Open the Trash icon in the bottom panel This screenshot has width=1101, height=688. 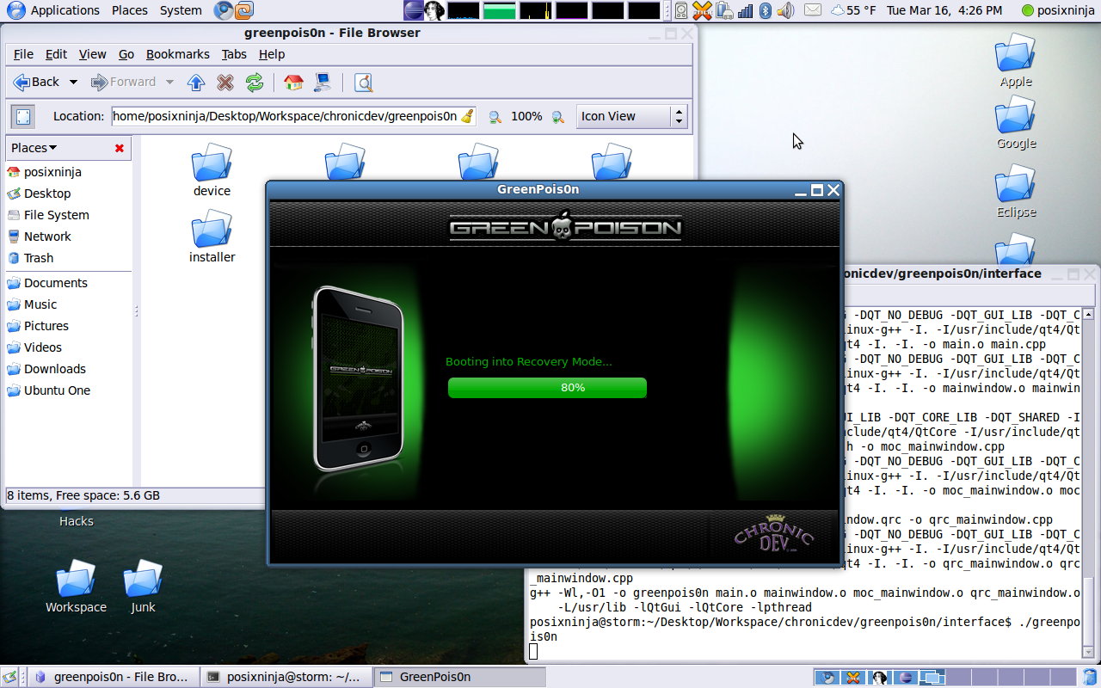pos(1088,677)
